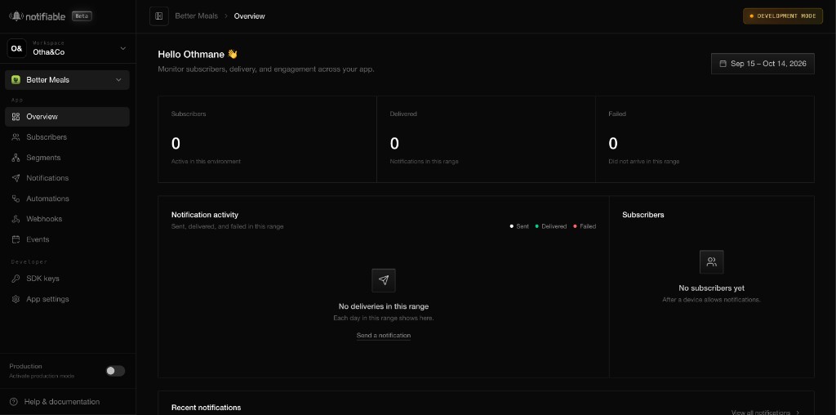Click the Overview grid icon in sidebar
This screenshot has width=836, height=415.
16,117
